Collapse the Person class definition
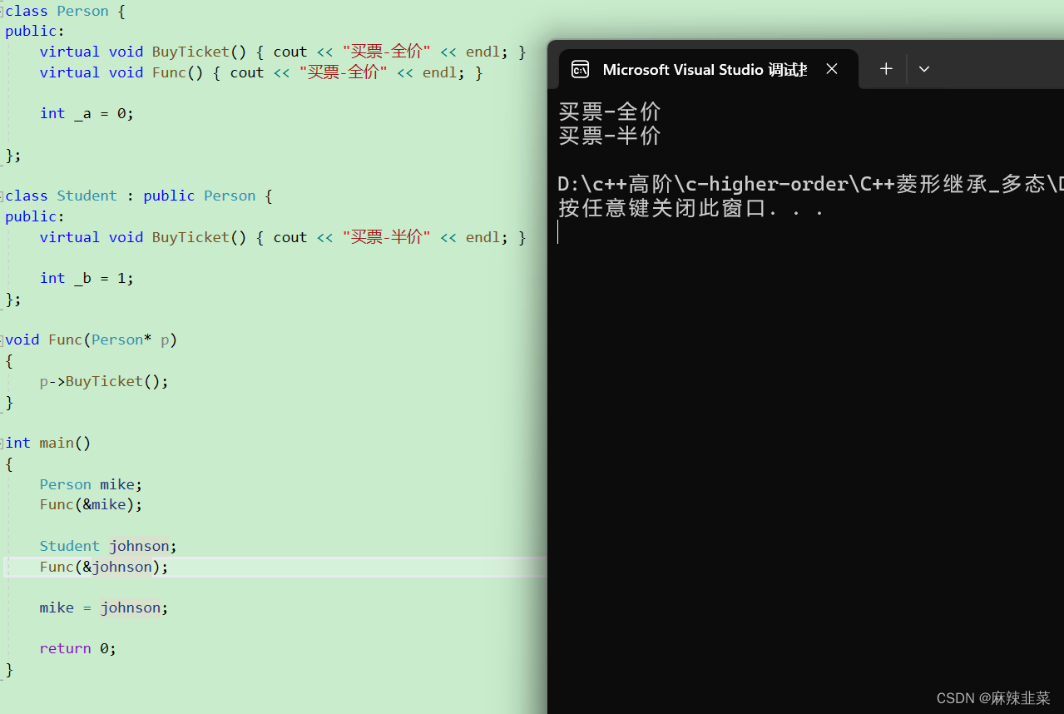The height and width of the screenshot is (714, 1064). (3, 11)
